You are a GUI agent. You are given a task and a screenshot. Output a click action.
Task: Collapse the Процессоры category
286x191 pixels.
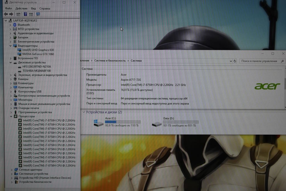[x=11, y=116]
